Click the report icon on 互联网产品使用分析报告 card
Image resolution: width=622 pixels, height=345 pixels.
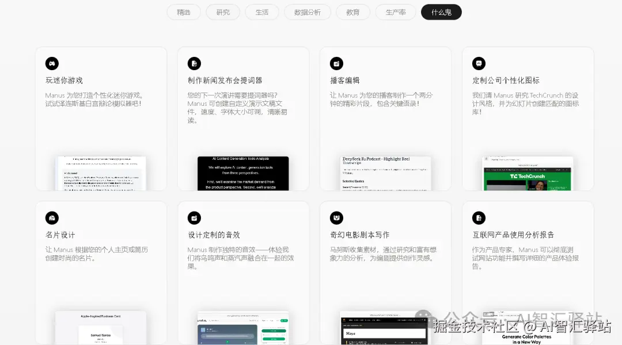pos(479,217)
